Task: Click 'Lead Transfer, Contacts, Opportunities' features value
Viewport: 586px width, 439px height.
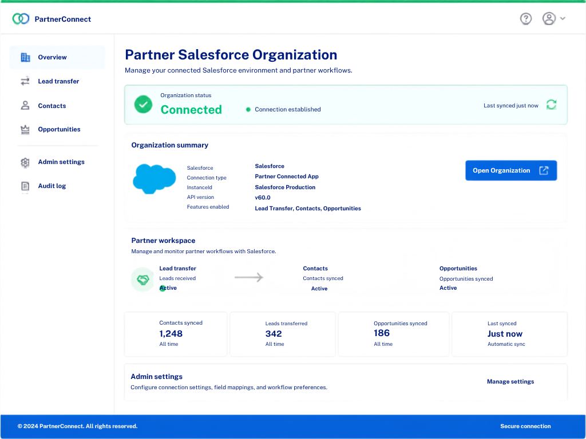Action: (x=307, y=208)
